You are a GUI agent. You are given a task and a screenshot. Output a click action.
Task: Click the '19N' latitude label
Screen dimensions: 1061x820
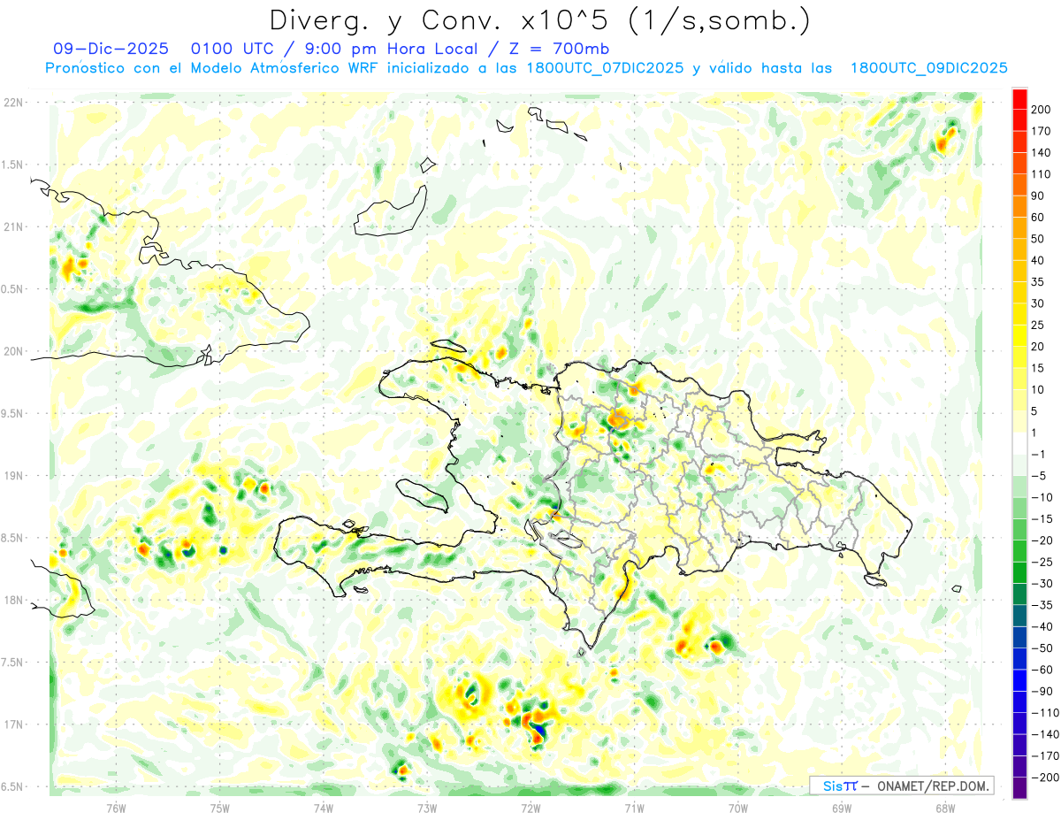(13, 476)
